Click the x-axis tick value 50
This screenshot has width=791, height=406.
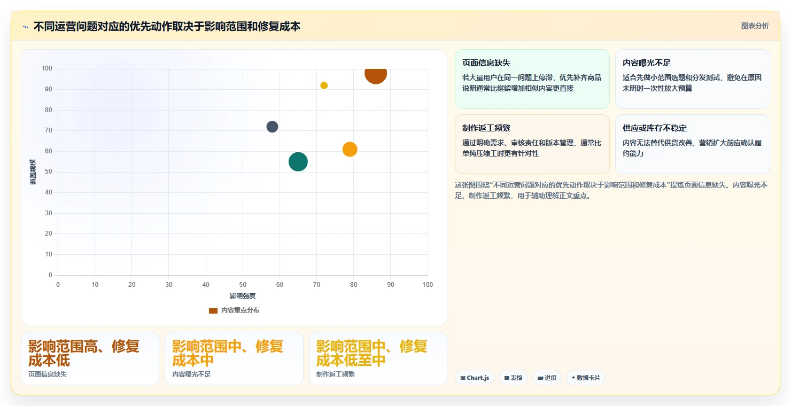[243, 285]
